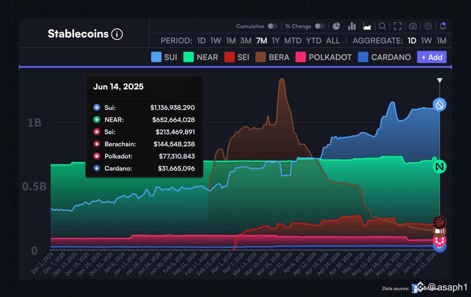Viewport: 471px width, 297px height.
Task: Click the Data source label
Action: pos(396,288)
